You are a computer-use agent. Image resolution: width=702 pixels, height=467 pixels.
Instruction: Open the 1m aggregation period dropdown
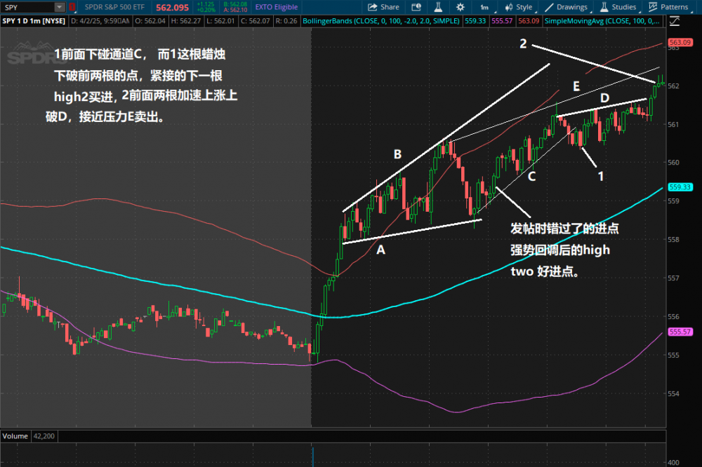click(486, 7)
